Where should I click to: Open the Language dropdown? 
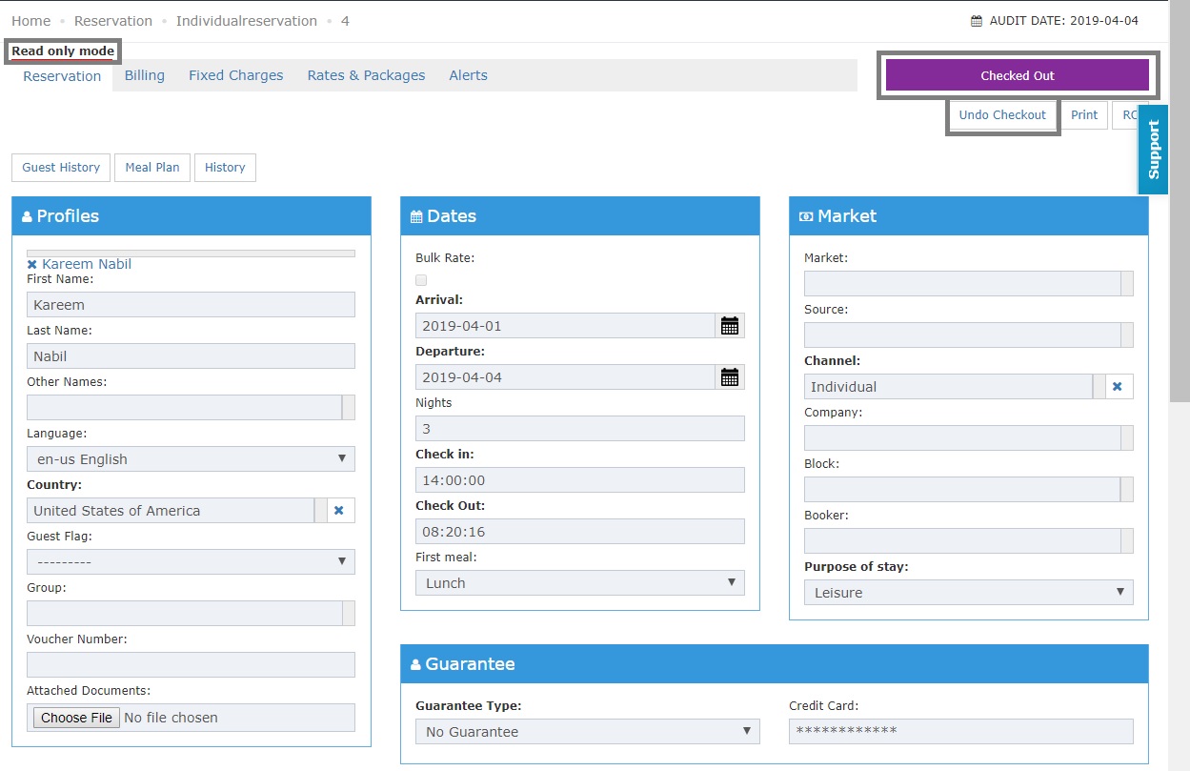pyautogui.click(x=191, y=459)
